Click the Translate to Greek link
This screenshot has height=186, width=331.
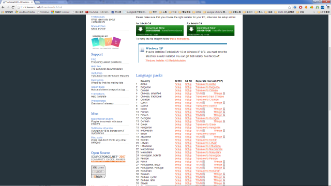[x=206, y=125]
